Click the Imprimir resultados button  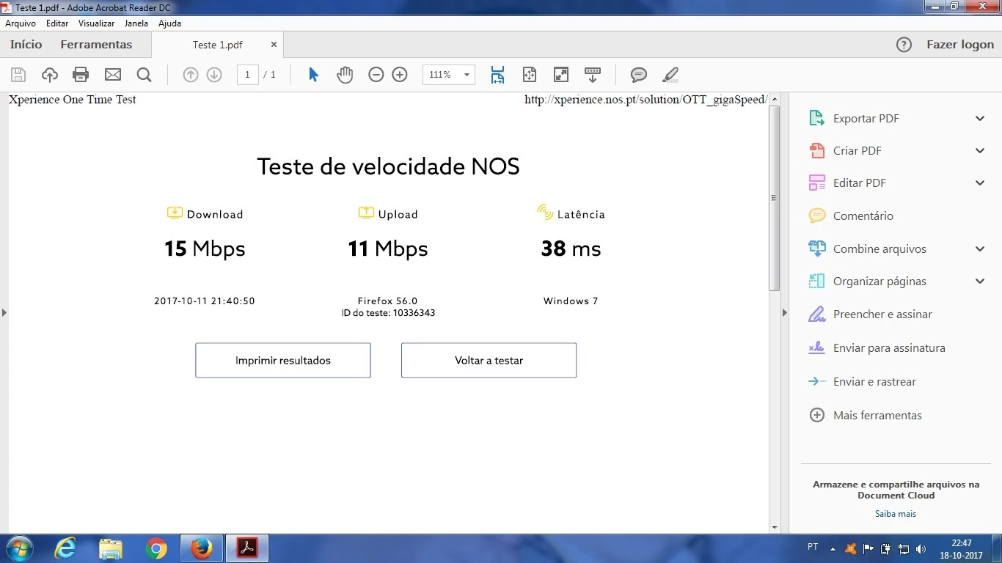(283, 361)
